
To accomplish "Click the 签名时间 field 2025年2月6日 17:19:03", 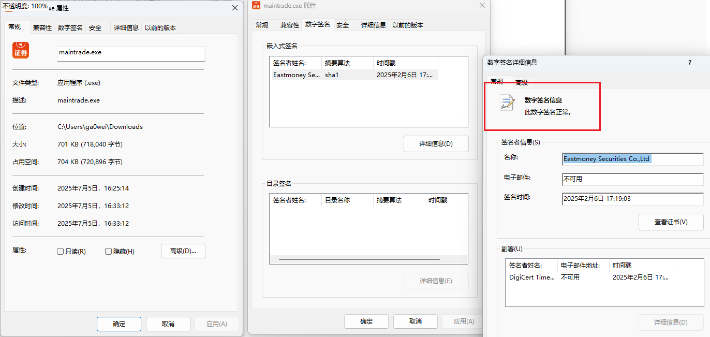I will tap(633, 199).
